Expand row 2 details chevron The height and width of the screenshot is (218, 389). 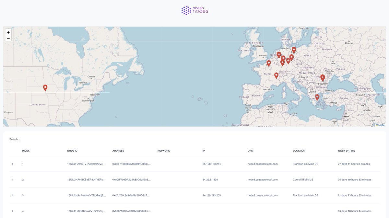(12, 179)
